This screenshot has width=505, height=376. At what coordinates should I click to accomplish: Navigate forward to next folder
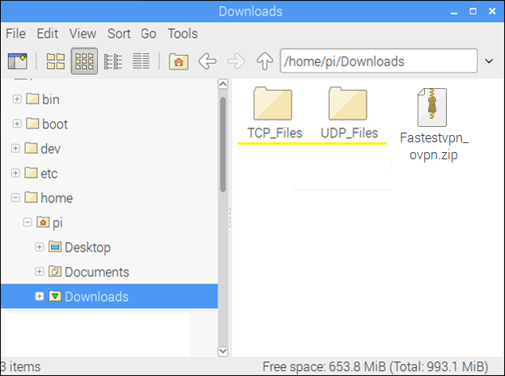point(236,61)
